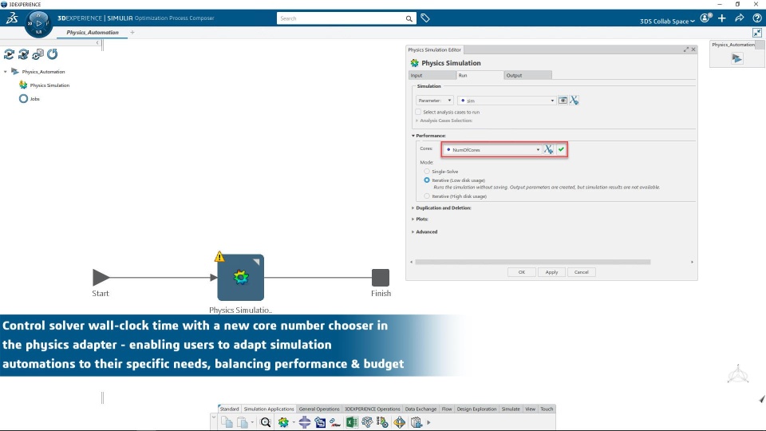Click the OK button
This screenshot has height=431, width=766.
click(521, 272)
